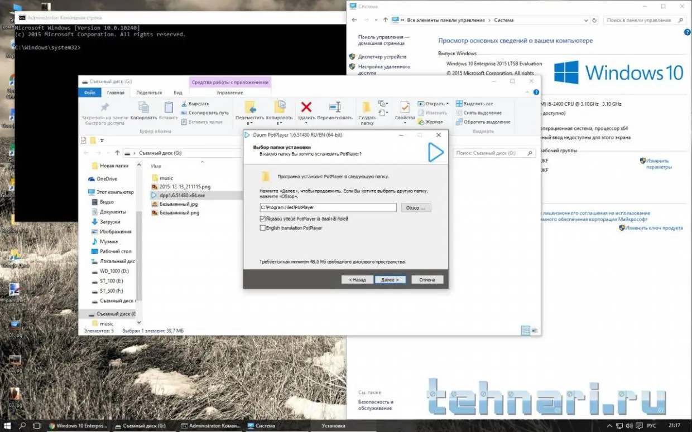Click Next button in PotPlayer installer

click(x=390, y=280)
